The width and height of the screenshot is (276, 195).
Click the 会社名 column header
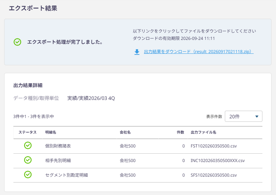[x=125, y=132]
